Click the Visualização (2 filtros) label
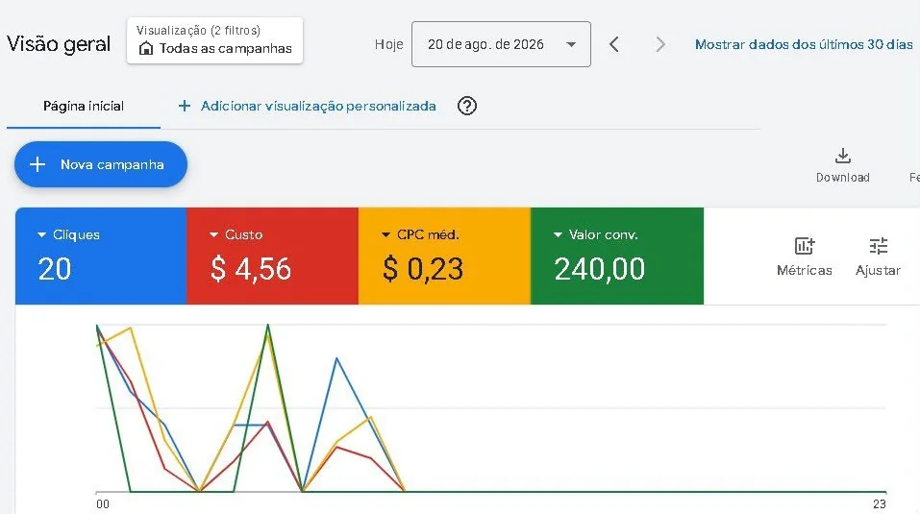 198,31
